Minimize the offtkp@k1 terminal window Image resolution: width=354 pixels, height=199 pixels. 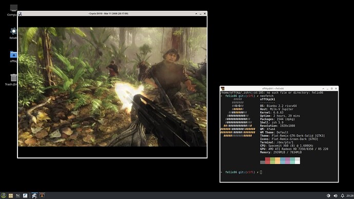coord(327,88)
